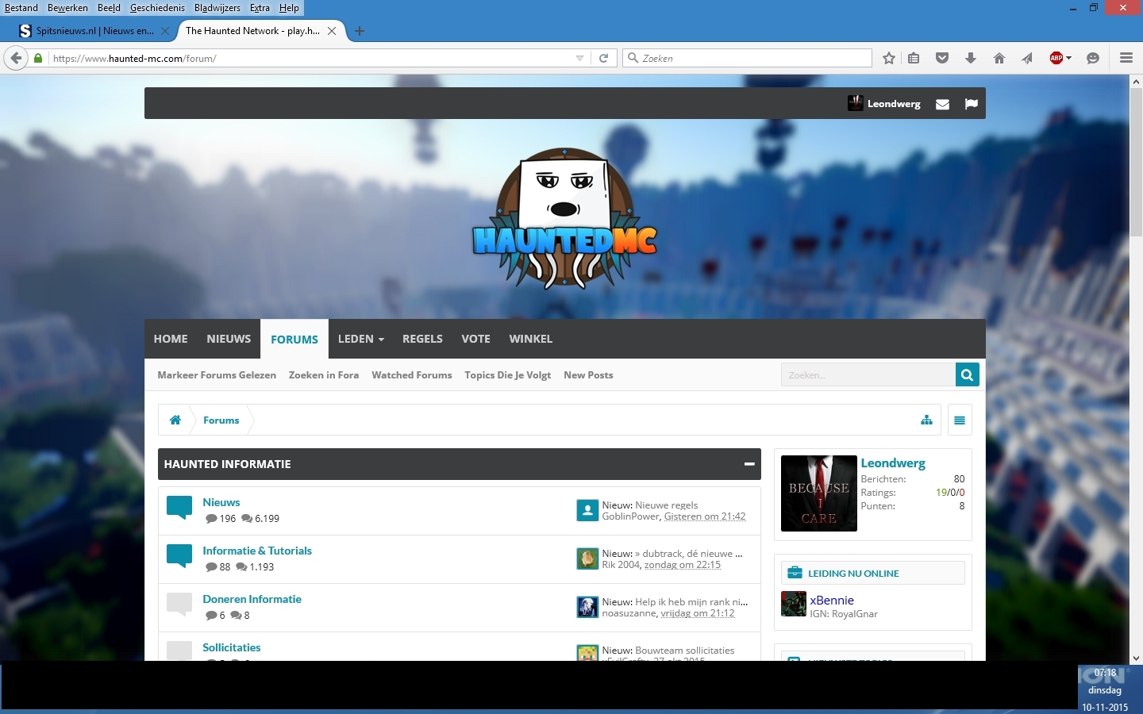1143x714 pixels.
Task: Open the URL bar history dropdown arrow
Action: point(579,58)
